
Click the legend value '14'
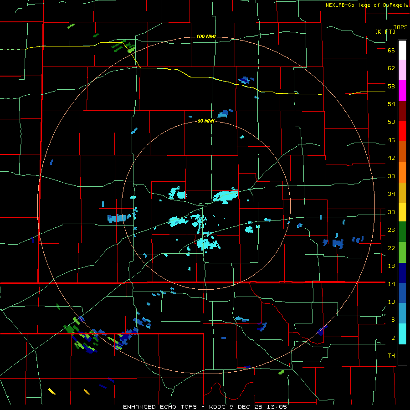[391, 284]
